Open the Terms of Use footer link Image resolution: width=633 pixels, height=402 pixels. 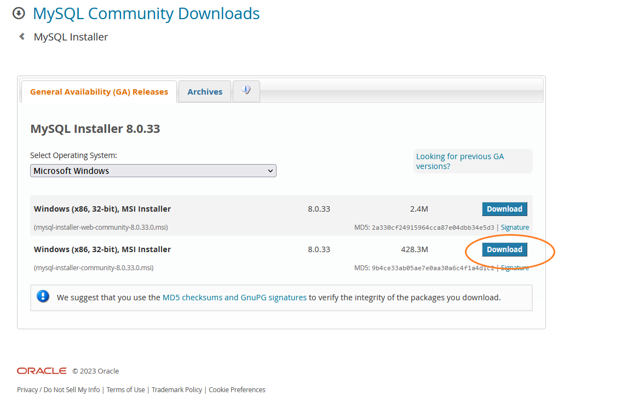(125, 389)
